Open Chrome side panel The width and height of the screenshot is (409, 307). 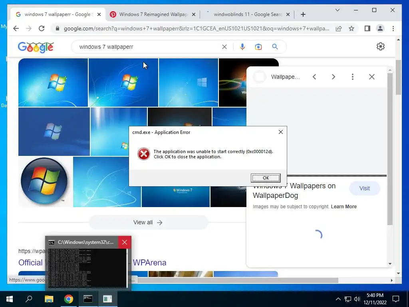(367, 28)
